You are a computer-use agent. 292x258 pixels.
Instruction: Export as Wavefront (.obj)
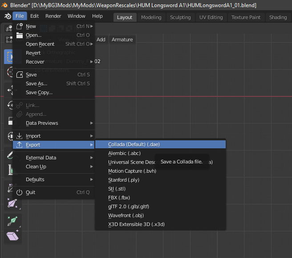pyautogui.click(x=160, y=215)
